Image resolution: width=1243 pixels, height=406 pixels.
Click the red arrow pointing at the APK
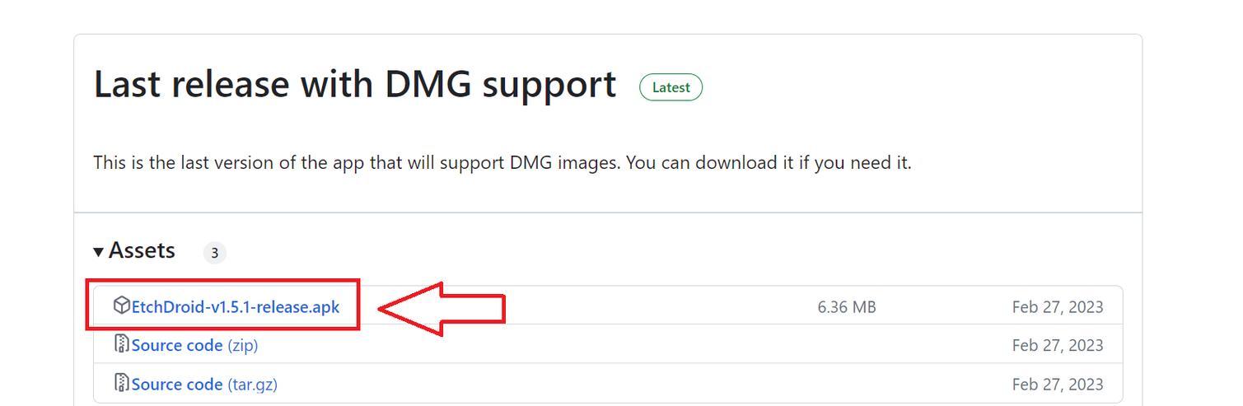point(442,309)
